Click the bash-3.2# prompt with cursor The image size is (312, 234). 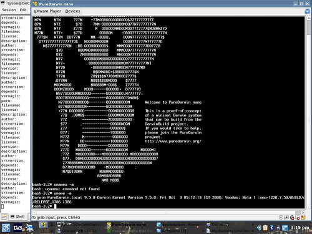point(44,206)
